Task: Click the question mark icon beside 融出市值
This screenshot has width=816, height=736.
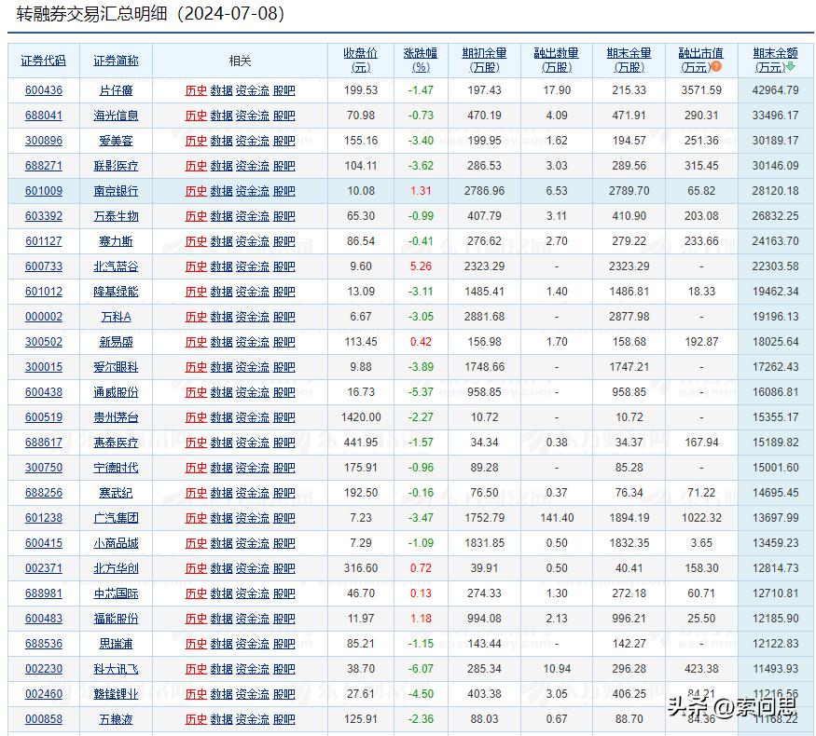Action: 716,66
